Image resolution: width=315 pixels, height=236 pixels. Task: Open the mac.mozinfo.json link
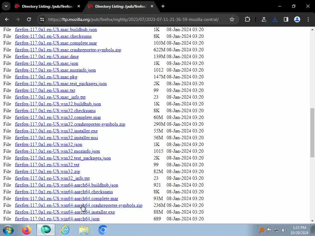(x=55, y=70)
